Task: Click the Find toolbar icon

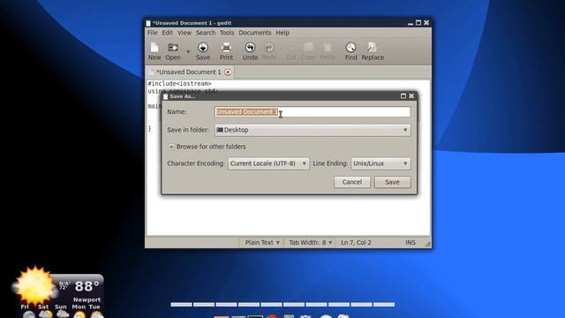Action: (350, 51)
